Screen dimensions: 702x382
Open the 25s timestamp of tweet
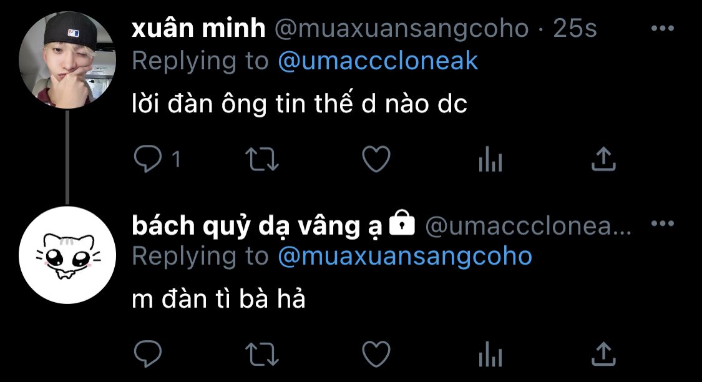tap(575, 28)
